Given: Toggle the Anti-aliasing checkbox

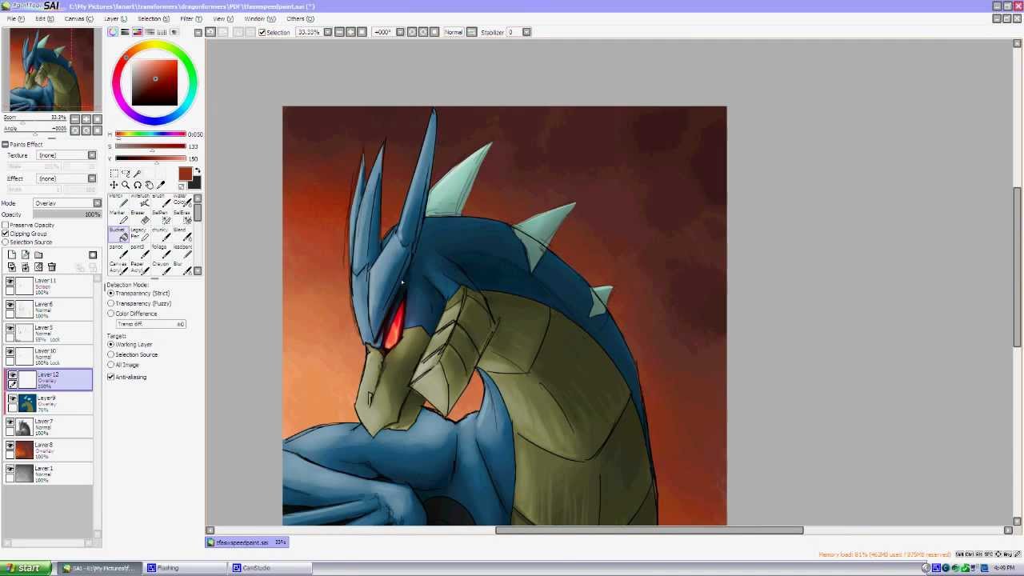Looking at the screenshot, I should pos(111,377).
